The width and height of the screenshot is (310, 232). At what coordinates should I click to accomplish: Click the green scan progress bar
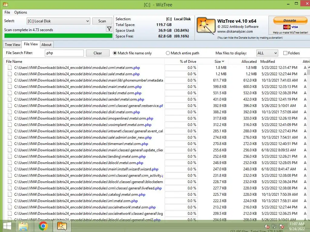[58, 36]
